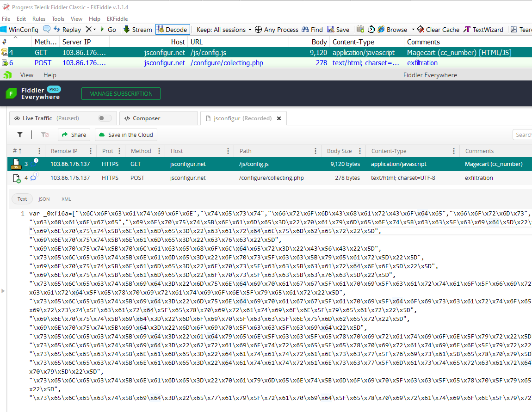Open Method column options menu
Image resolution: width=532 pixels, height=412 pixels.
point(159,151)
